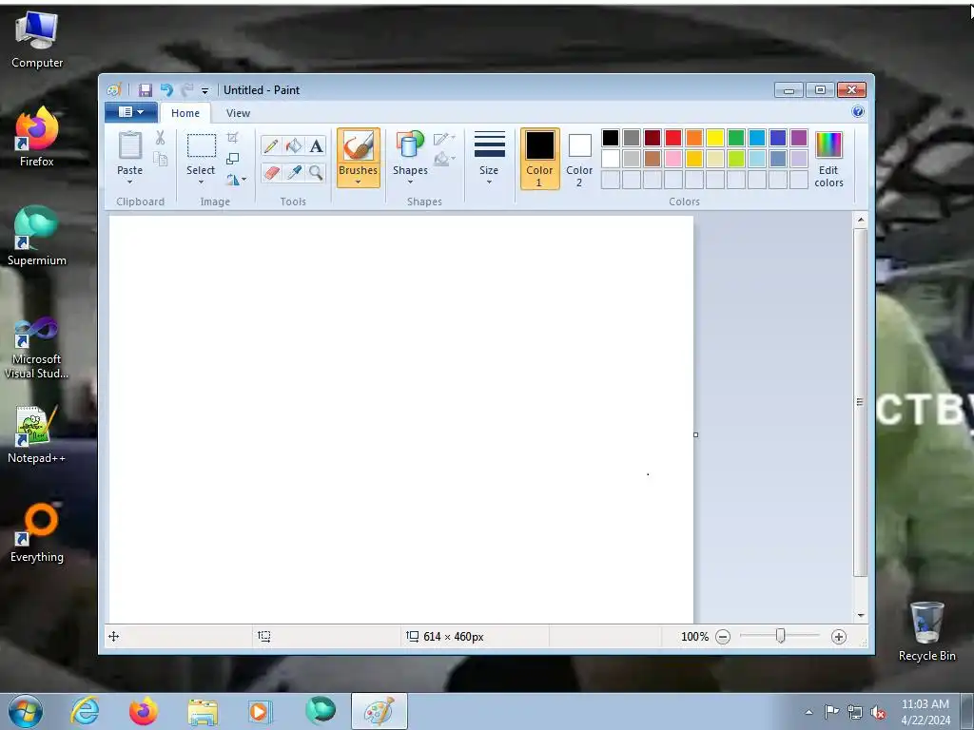Click the Resize icon in Image group

[x=233, y=159]
